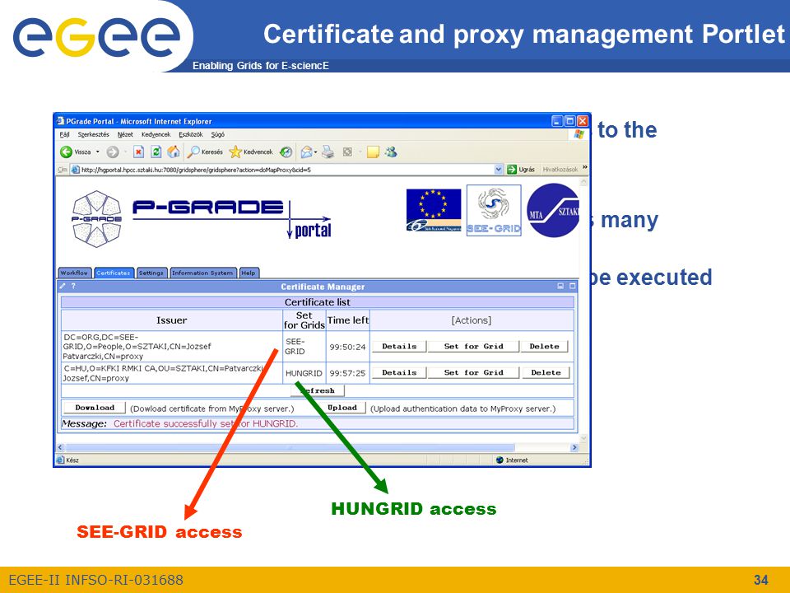Click the horizontal scrollbar right arrow
This screenshot has width=790, height=593.
[x=574, y=447]
